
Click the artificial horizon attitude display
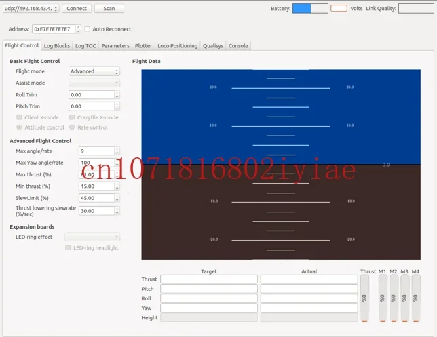(x=281, y=164)
